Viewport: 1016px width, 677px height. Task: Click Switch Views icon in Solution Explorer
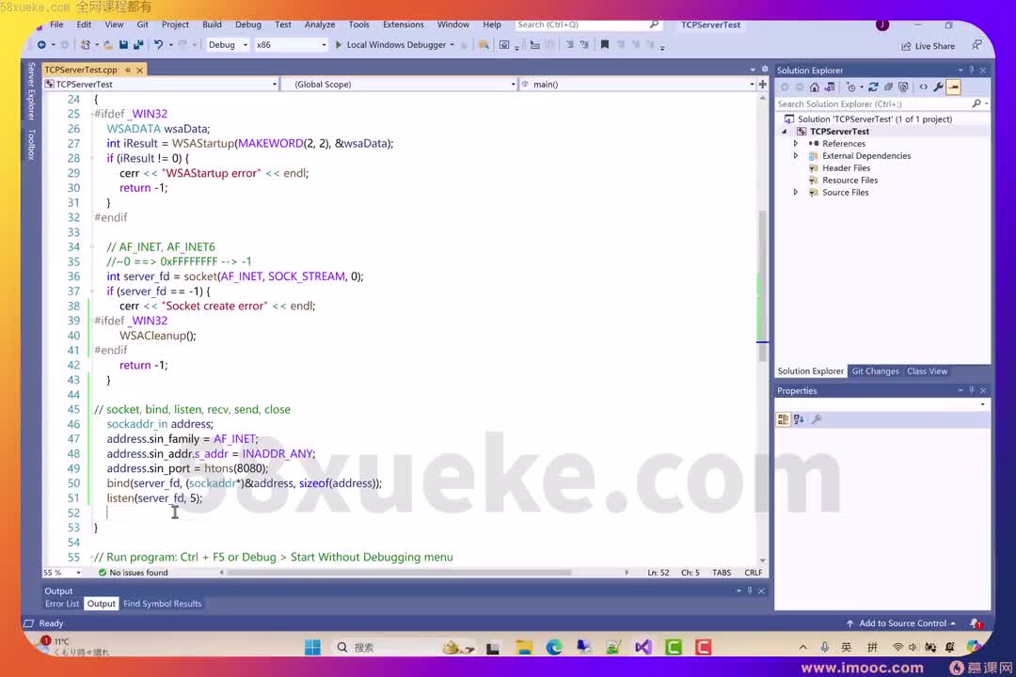point(830,87)
